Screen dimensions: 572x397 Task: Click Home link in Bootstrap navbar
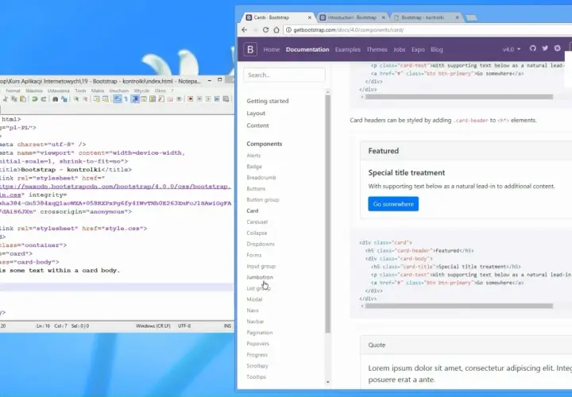272,49
